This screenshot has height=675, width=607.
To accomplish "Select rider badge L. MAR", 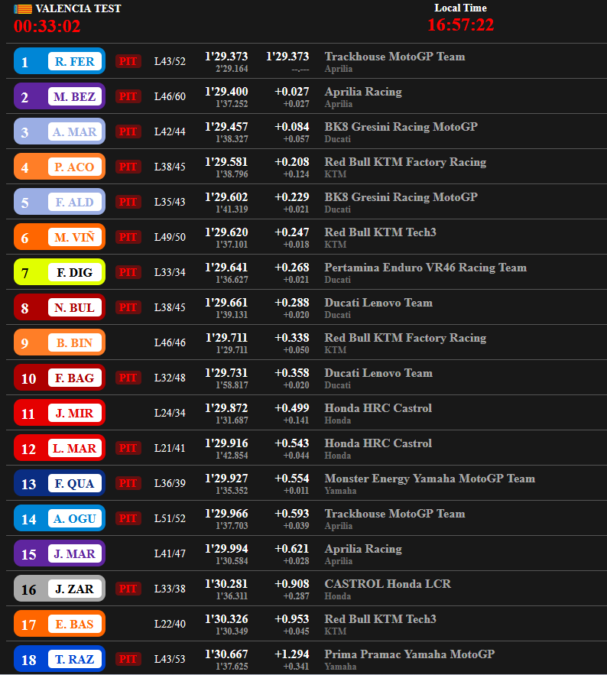I will tap(60, 448).
